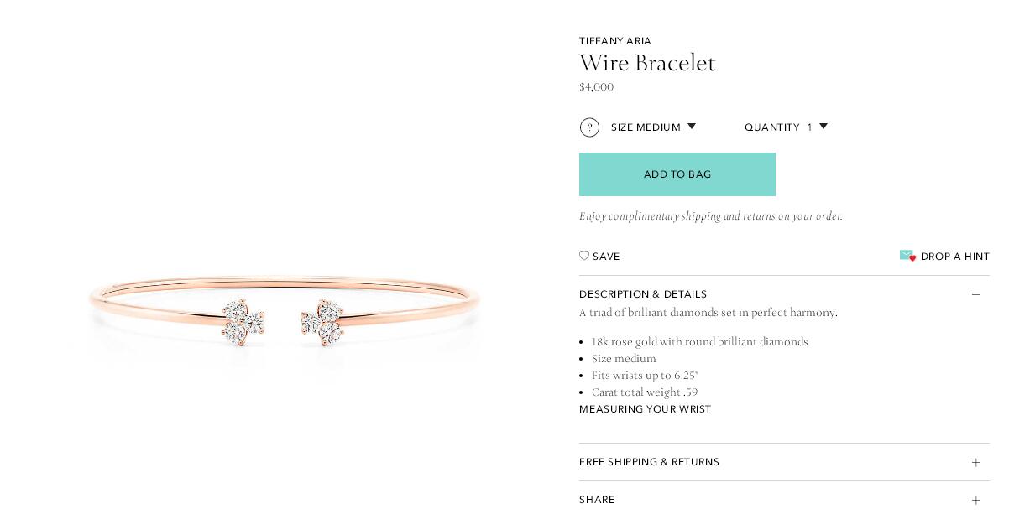Click the Description & Details heading
Screen dimensions: 1009x514
pyautogui.click(x=643, y=294)
